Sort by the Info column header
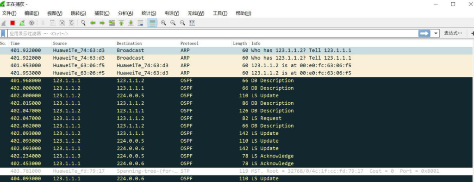Screen dimensions: 474x182 point(362,43)
